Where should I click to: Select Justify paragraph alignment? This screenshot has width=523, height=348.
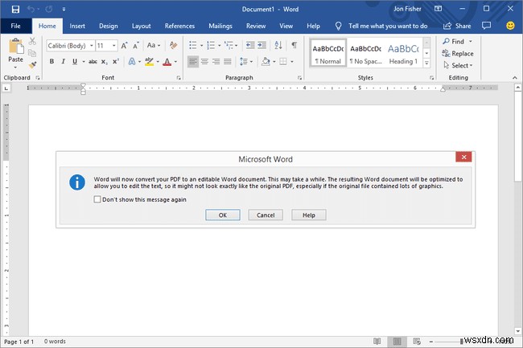pyautogui.click(x=228, y=61)
